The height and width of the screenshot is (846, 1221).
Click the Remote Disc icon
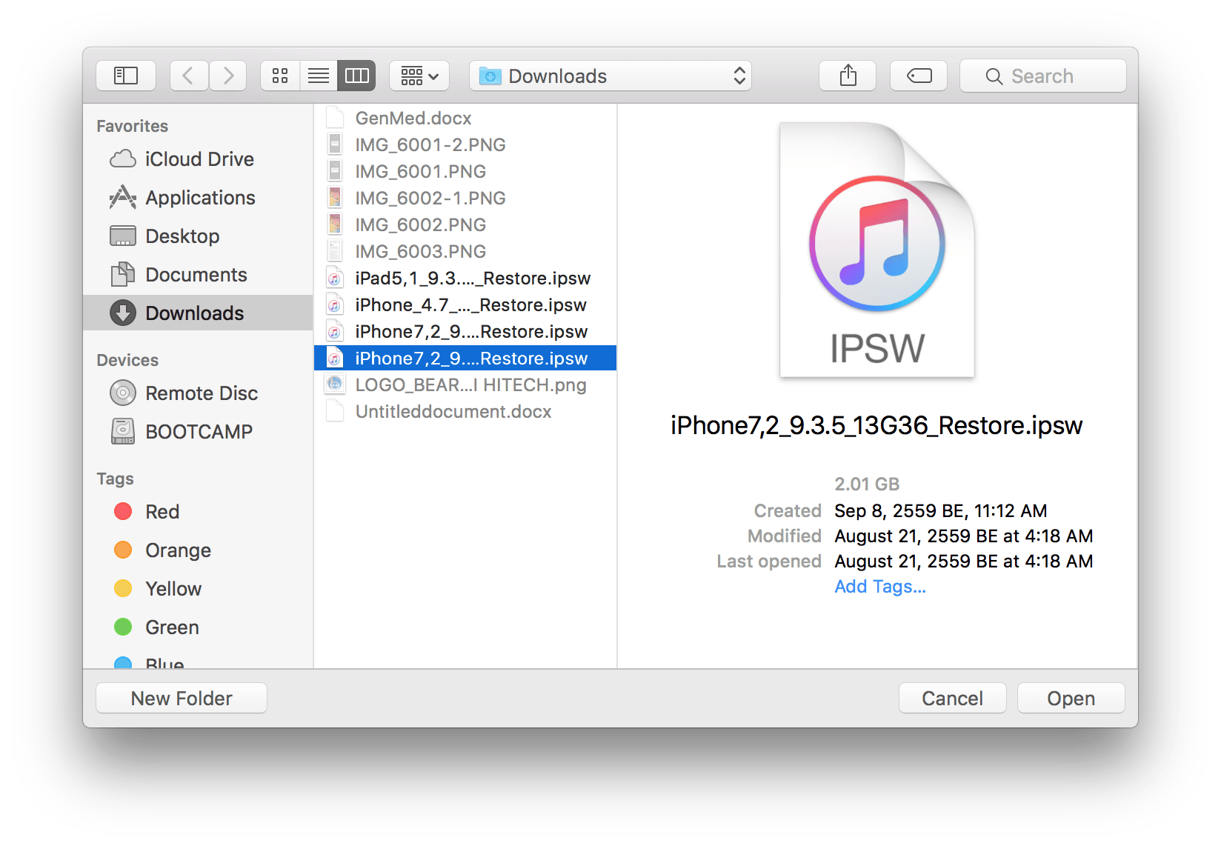(x=123, y=393)
